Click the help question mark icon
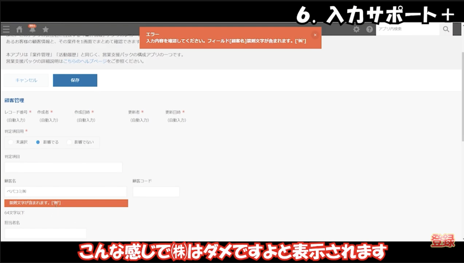Viewport: 464px width, 263px height. pos(369,29)
